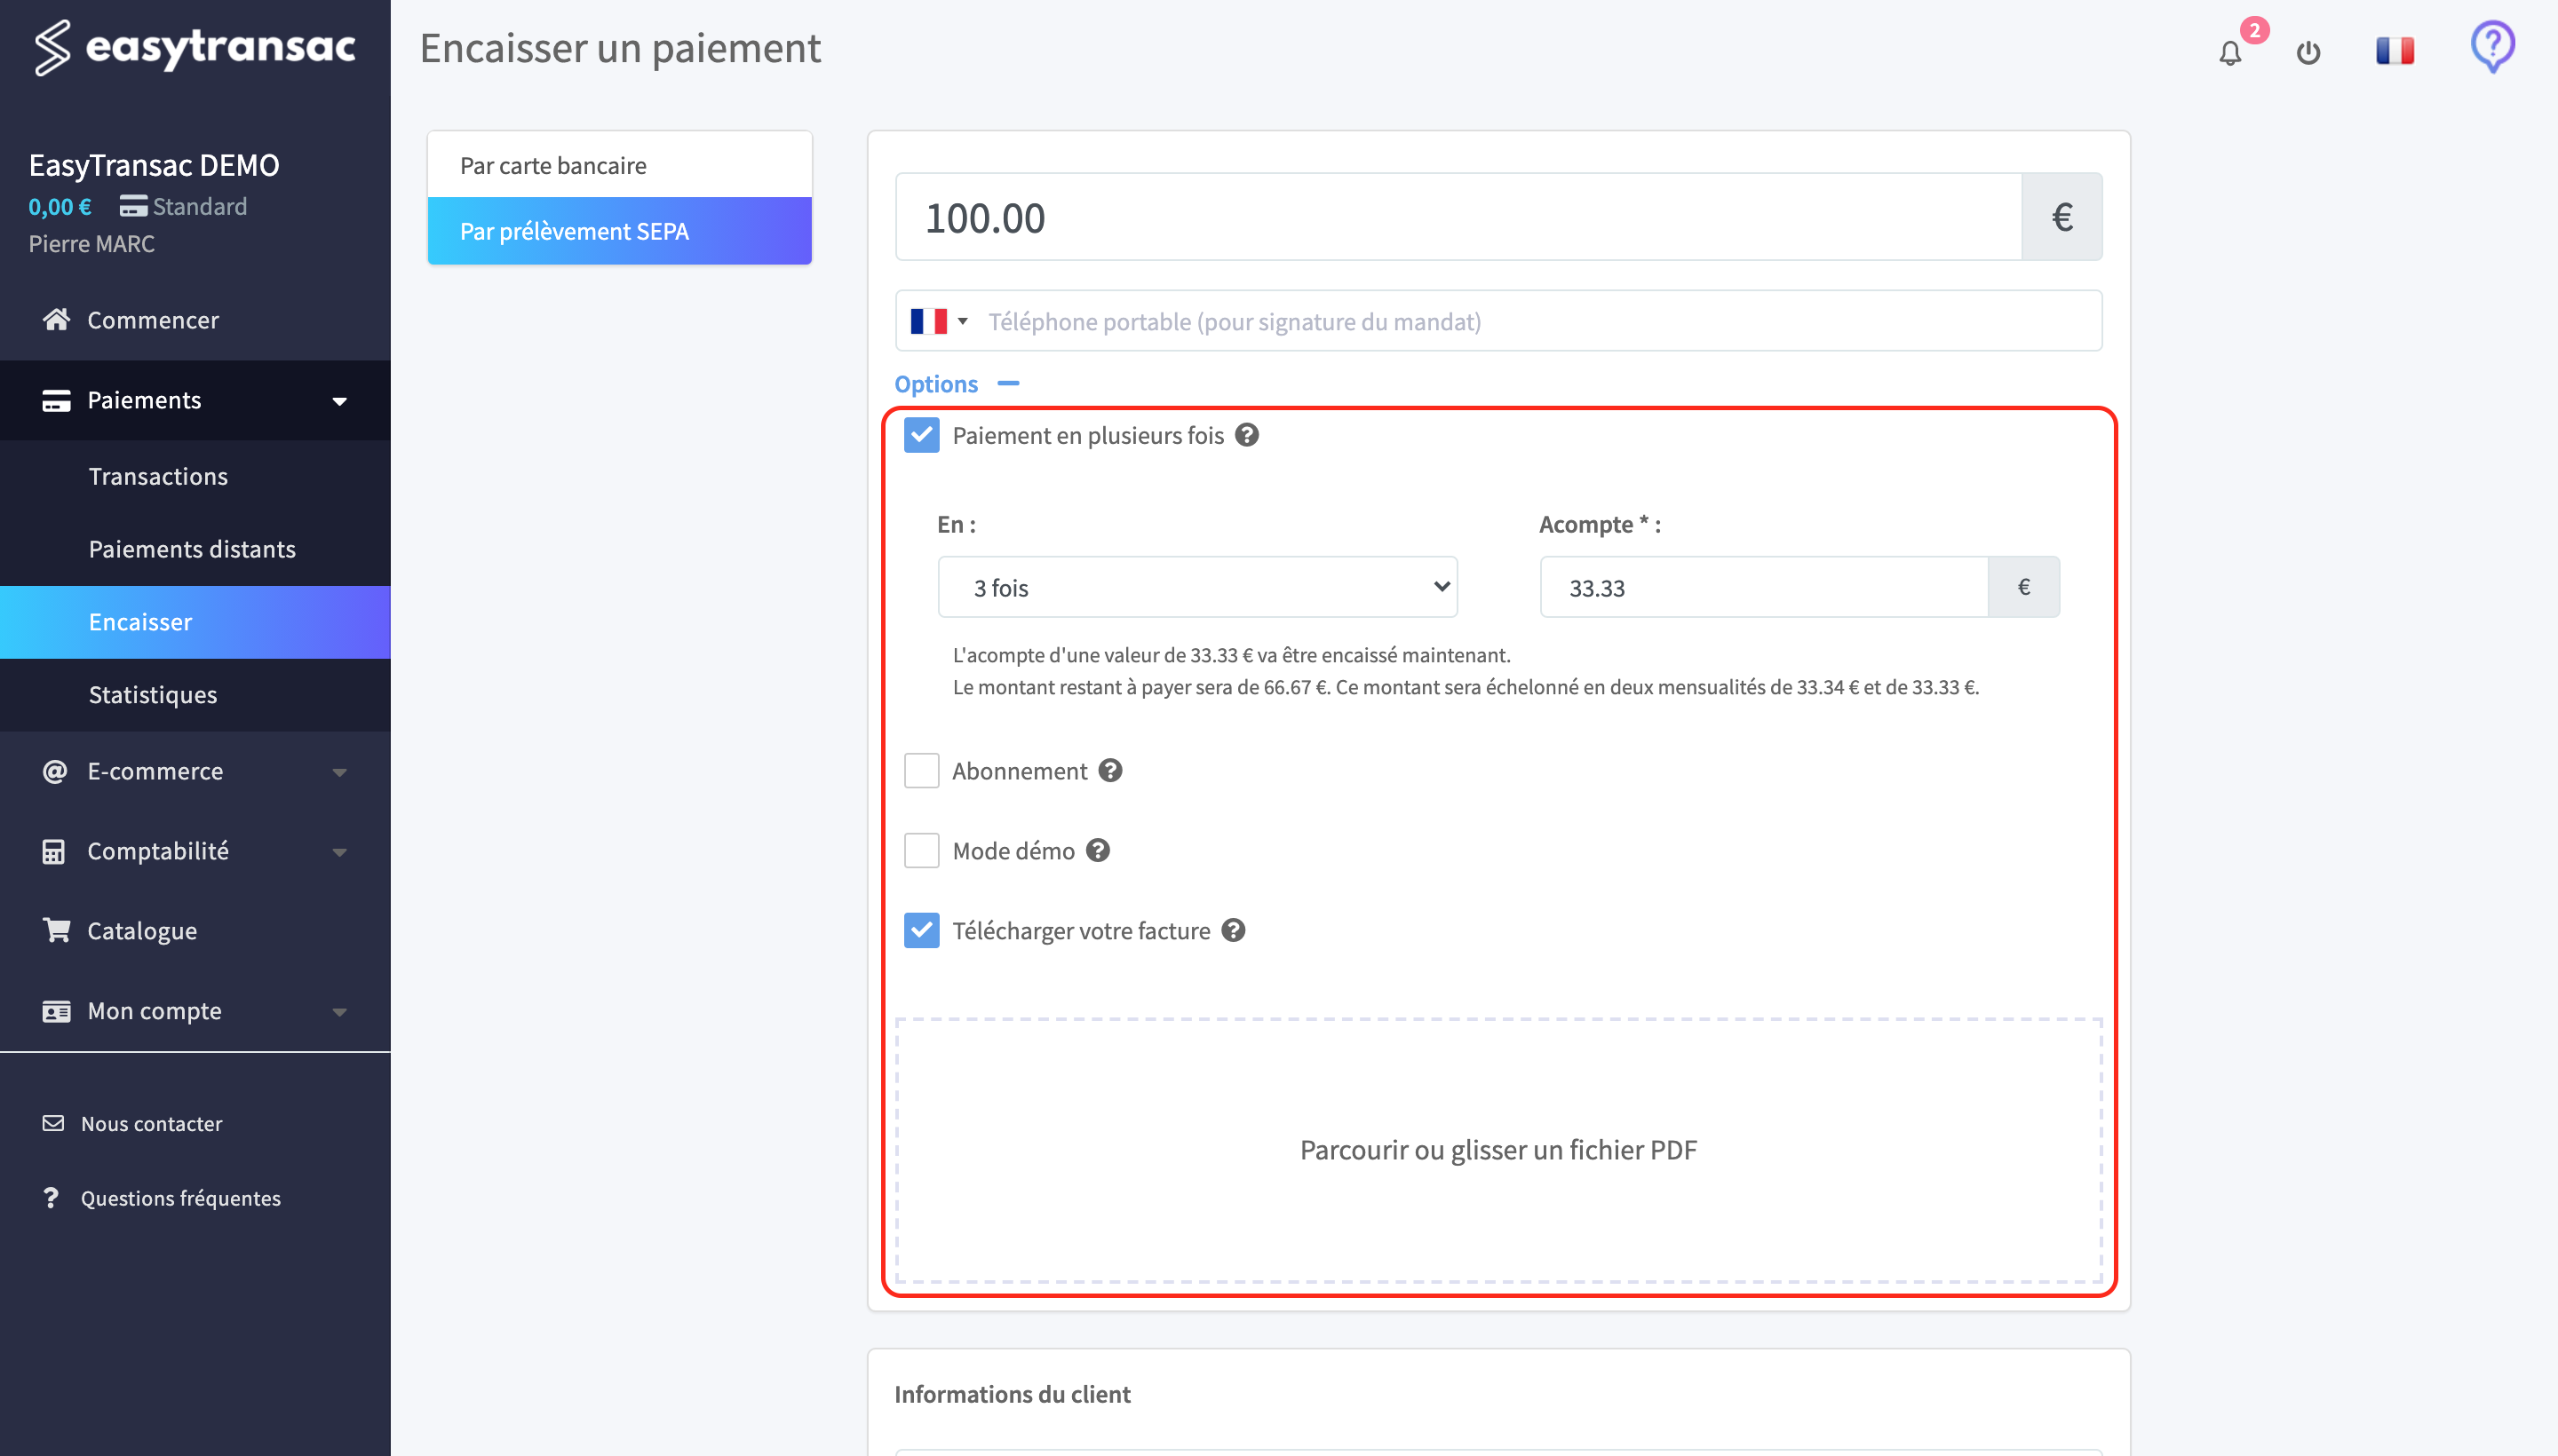This screenshot has width=2558, height=1456.
Task: Show help for Télécharger votre facture
Action: 1233,930
